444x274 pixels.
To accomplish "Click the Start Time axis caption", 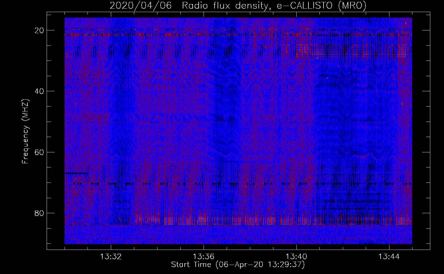I will (x=238, y=265).
